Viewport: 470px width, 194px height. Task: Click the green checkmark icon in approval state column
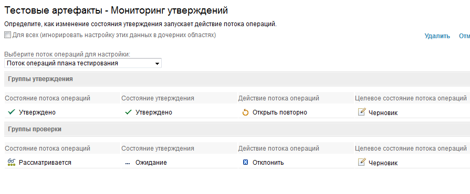click(128, 112)
